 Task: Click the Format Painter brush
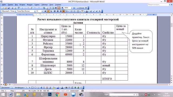[x=31, y=8]
